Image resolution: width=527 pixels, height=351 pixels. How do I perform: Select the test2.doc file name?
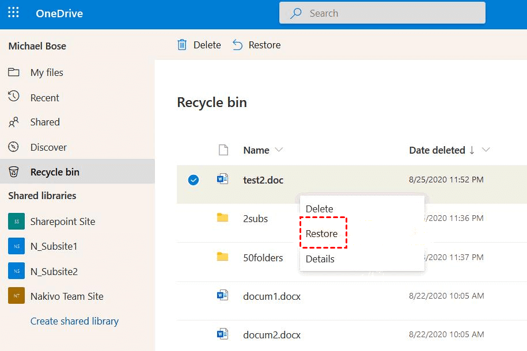tap(263, 180)
